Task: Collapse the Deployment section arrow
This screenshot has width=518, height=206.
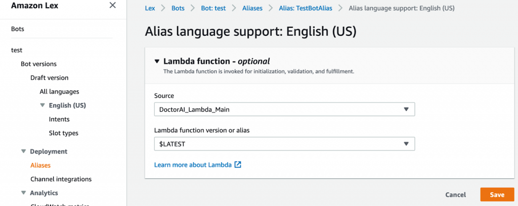Action: point(23,151)
